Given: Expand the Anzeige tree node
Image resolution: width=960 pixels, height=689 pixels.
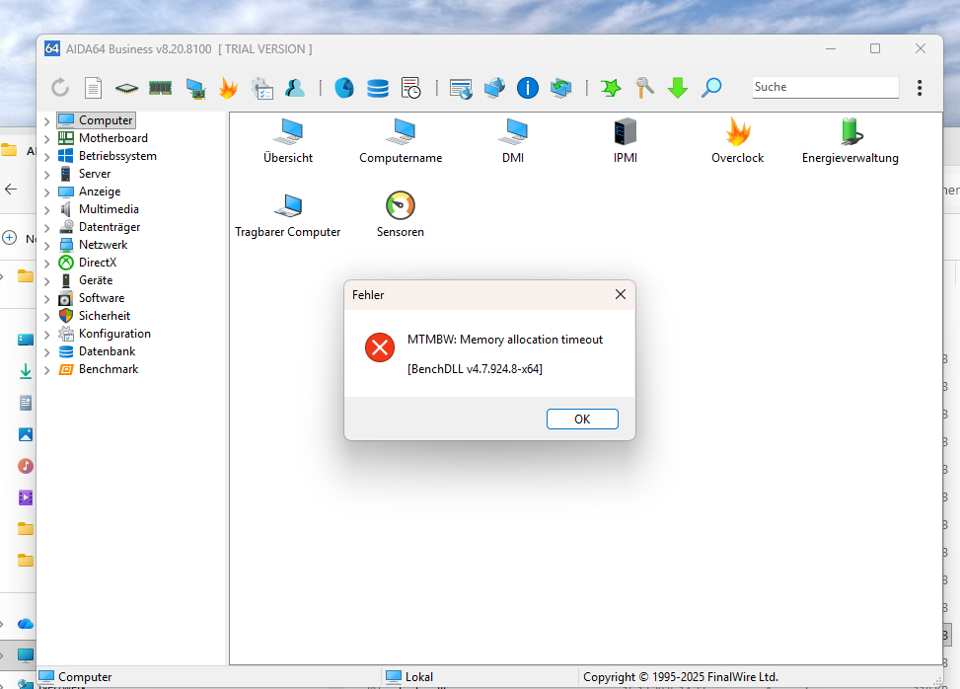Looking at the screenshot, I should click(x=47, y=192).
